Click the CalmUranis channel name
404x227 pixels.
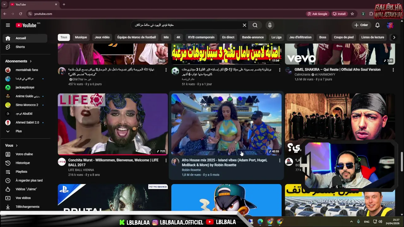(303, 75)
